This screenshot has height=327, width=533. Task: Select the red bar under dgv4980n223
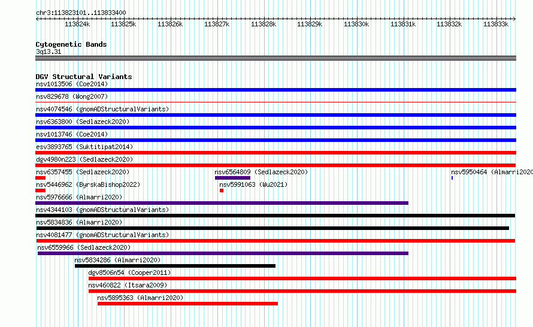click(x=275, y=165)
